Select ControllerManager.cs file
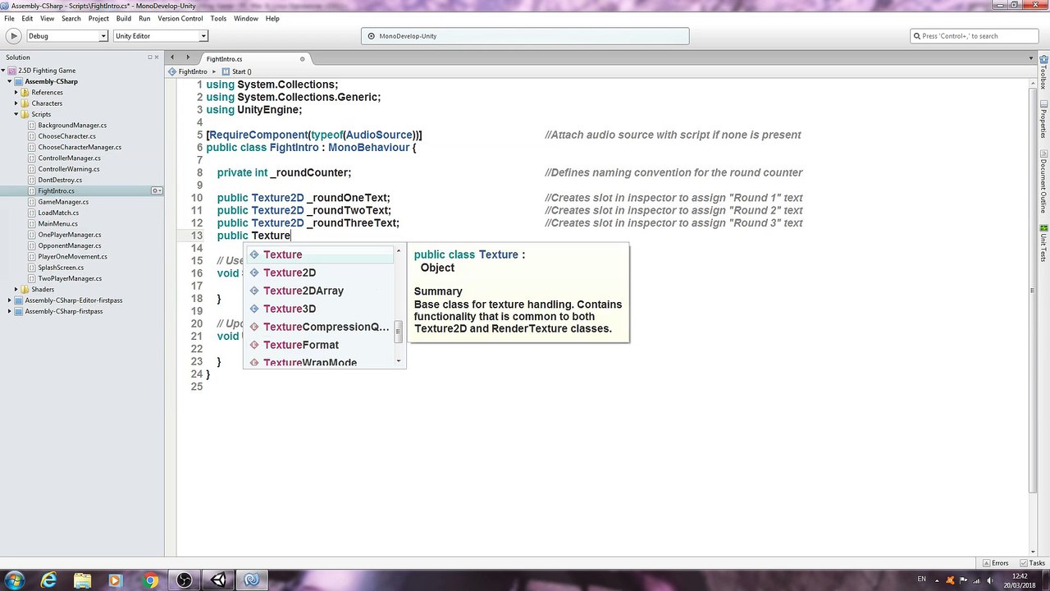The width and height of the screenshot is (1050, 591). pos(69,158)
